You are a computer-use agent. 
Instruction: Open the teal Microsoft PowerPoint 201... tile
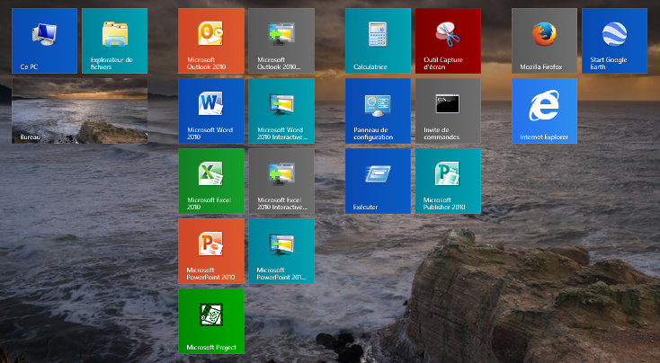(281, 251)
